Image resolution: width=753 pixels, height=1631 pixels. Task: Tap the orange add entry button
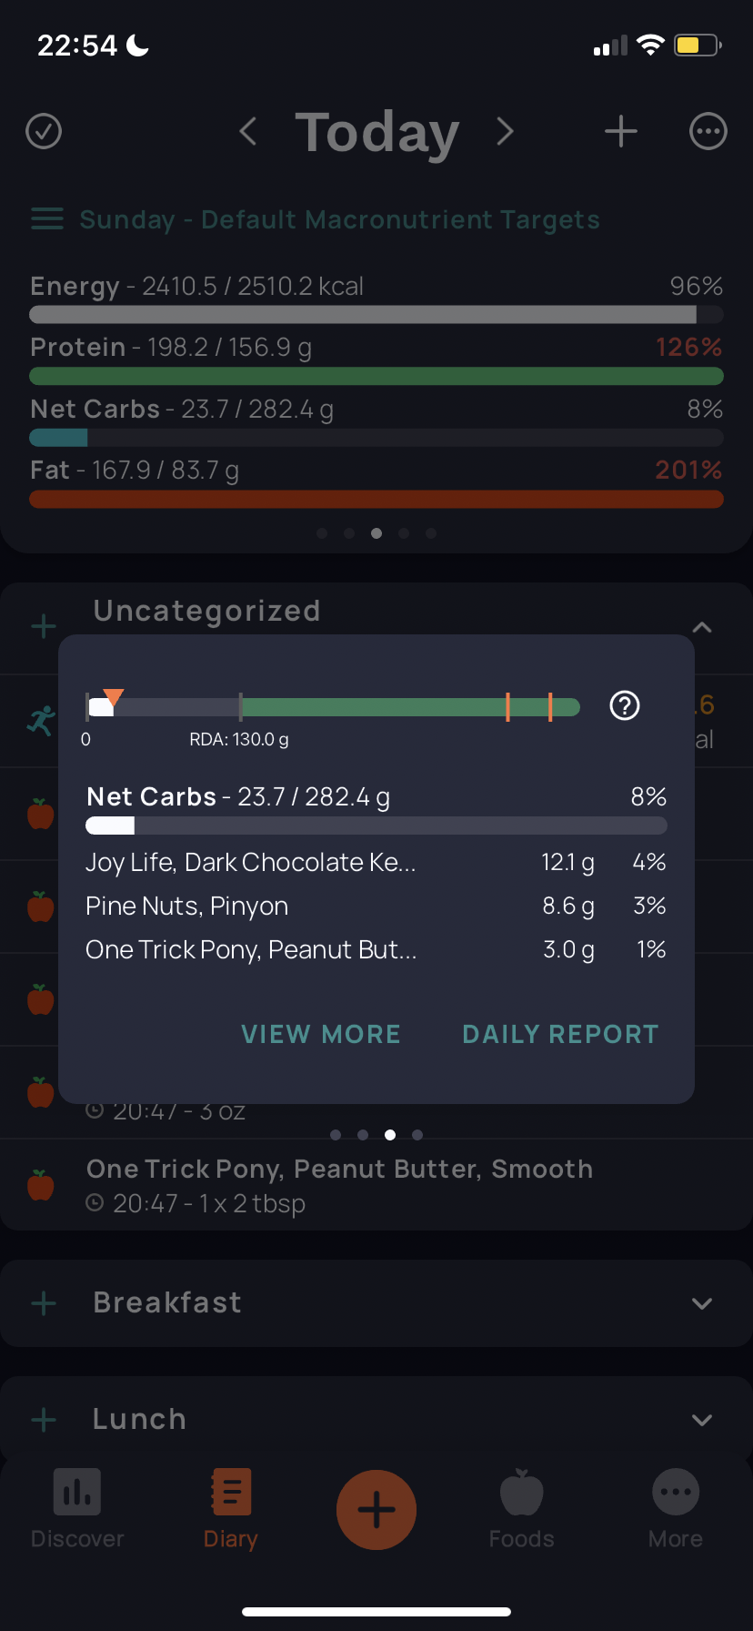(376, 1510)
